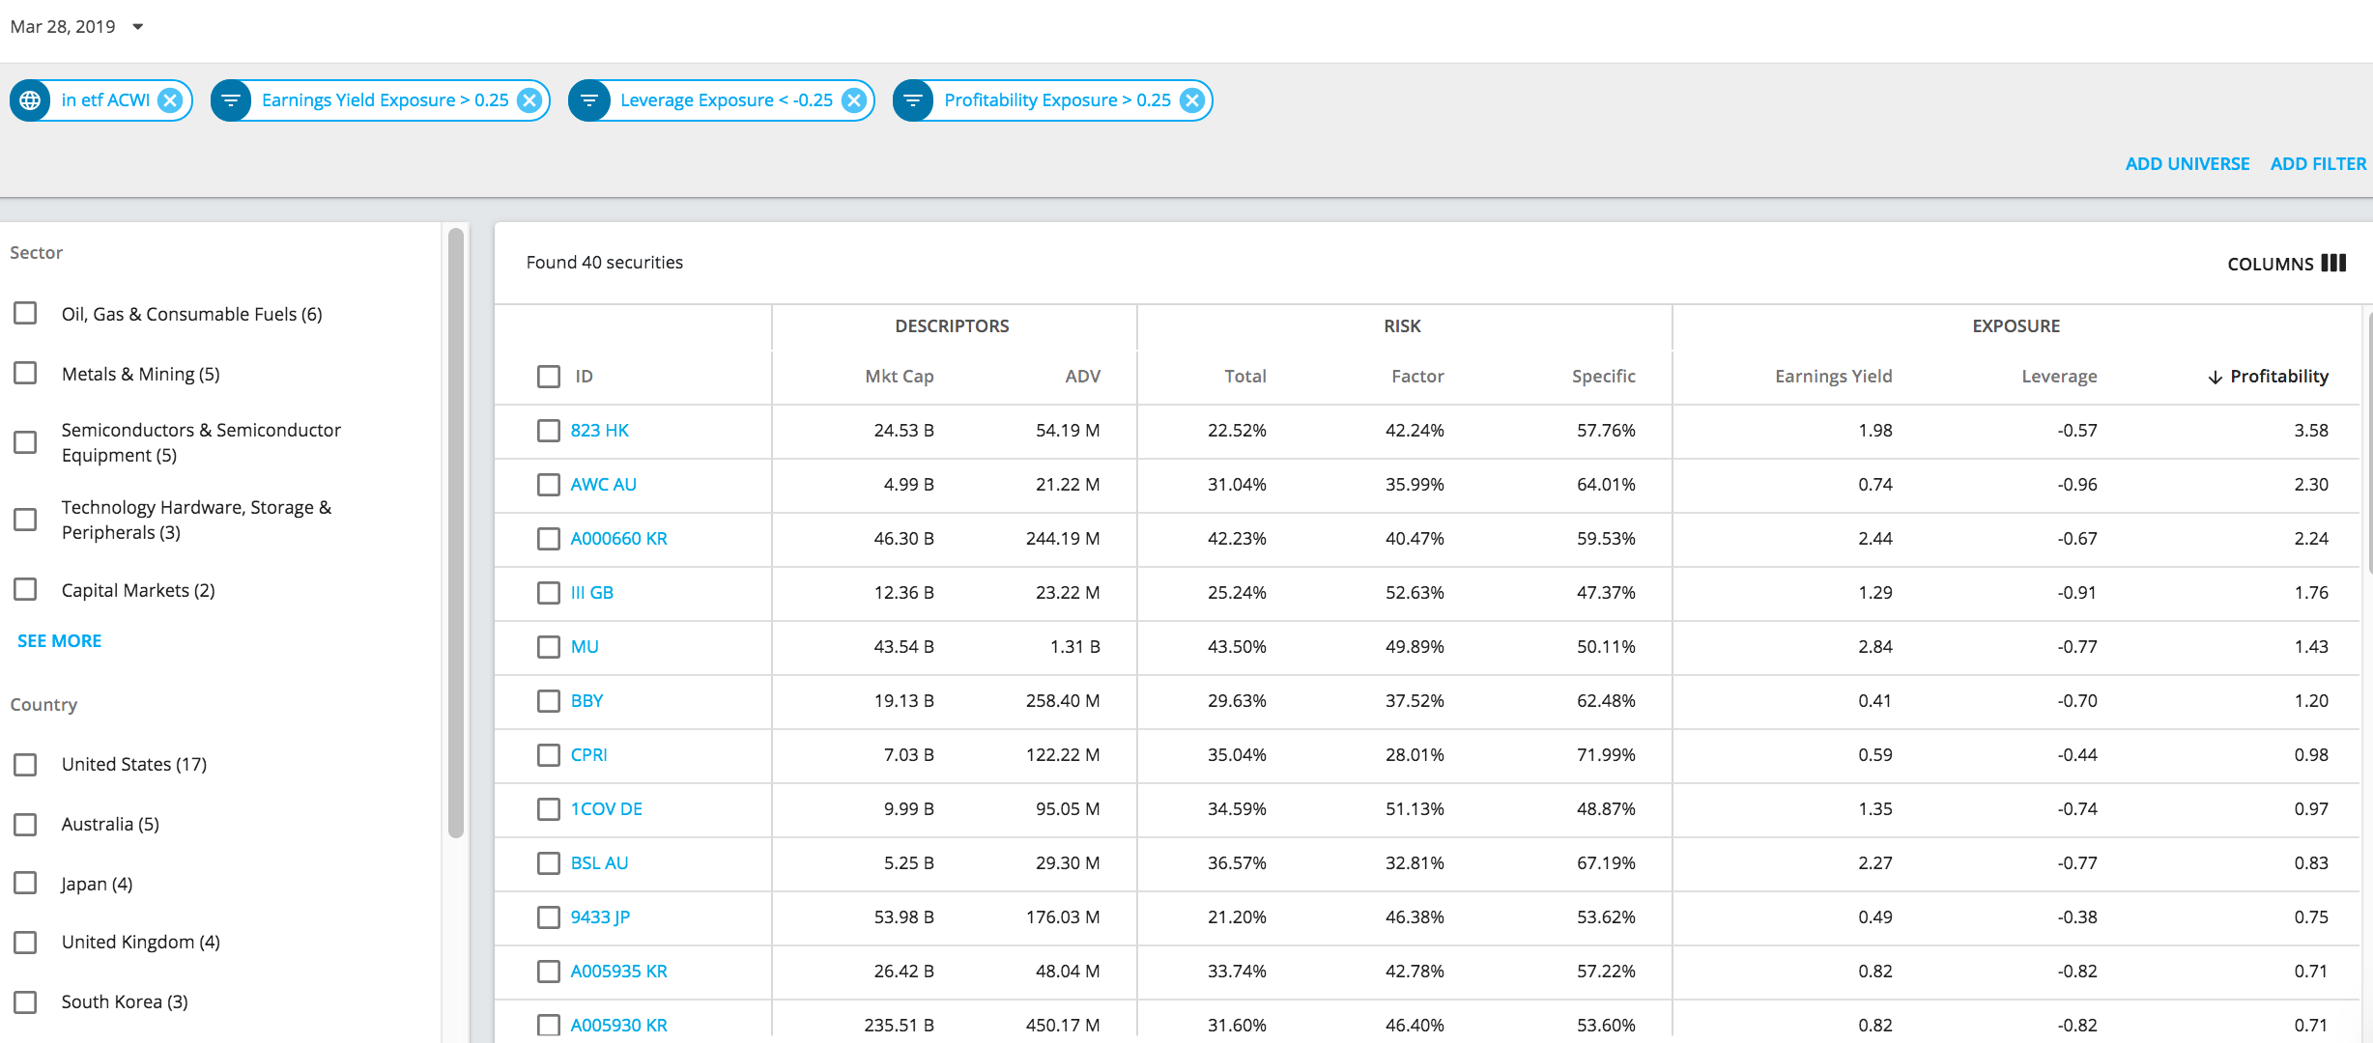Click the 'Found 40 securities' text
This screenshot has width=2373, height=1043.
point(604,263)
